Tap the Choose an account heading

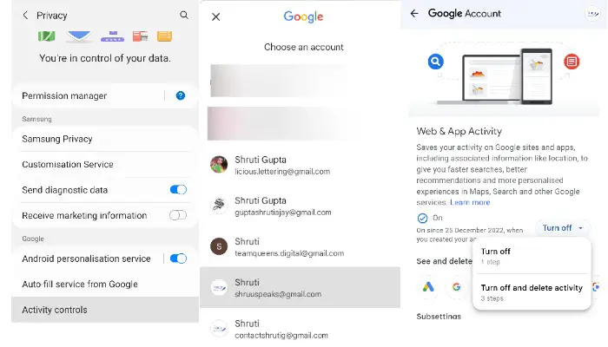(304, 47)
